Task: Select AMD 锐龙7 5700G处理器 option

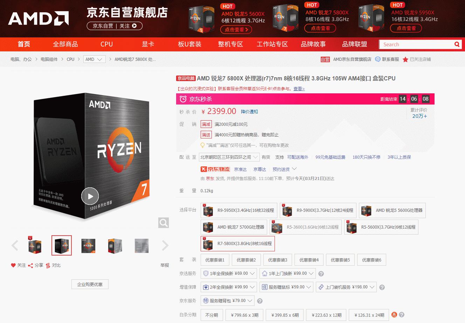Action: coord(234,227)
